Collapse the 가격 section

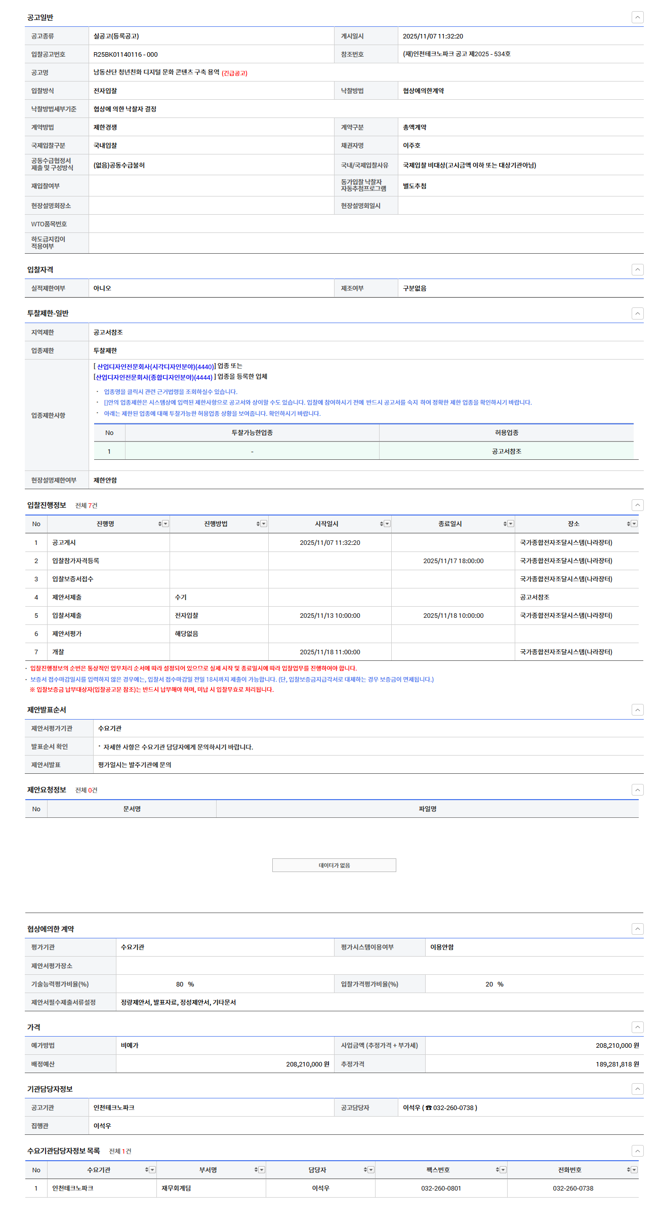[637, 1027]
